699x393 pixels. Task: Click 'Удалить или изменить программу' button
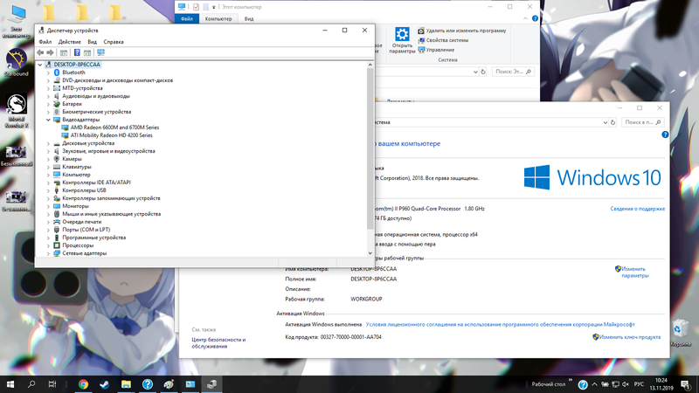[x=463, y=31]
